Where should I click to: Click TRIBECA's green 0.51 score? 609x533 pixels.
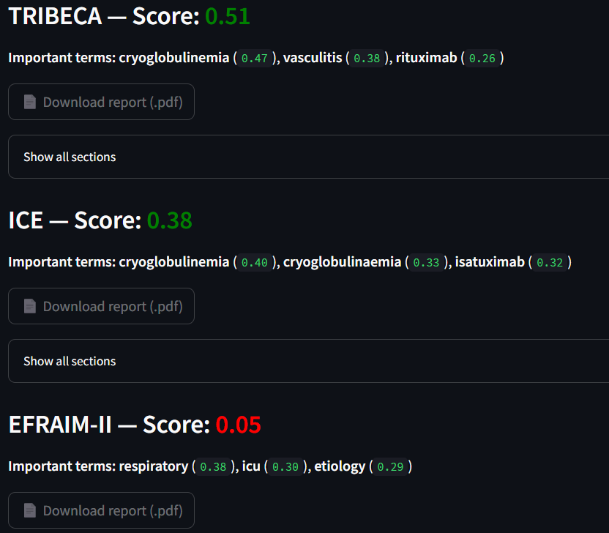228,16
